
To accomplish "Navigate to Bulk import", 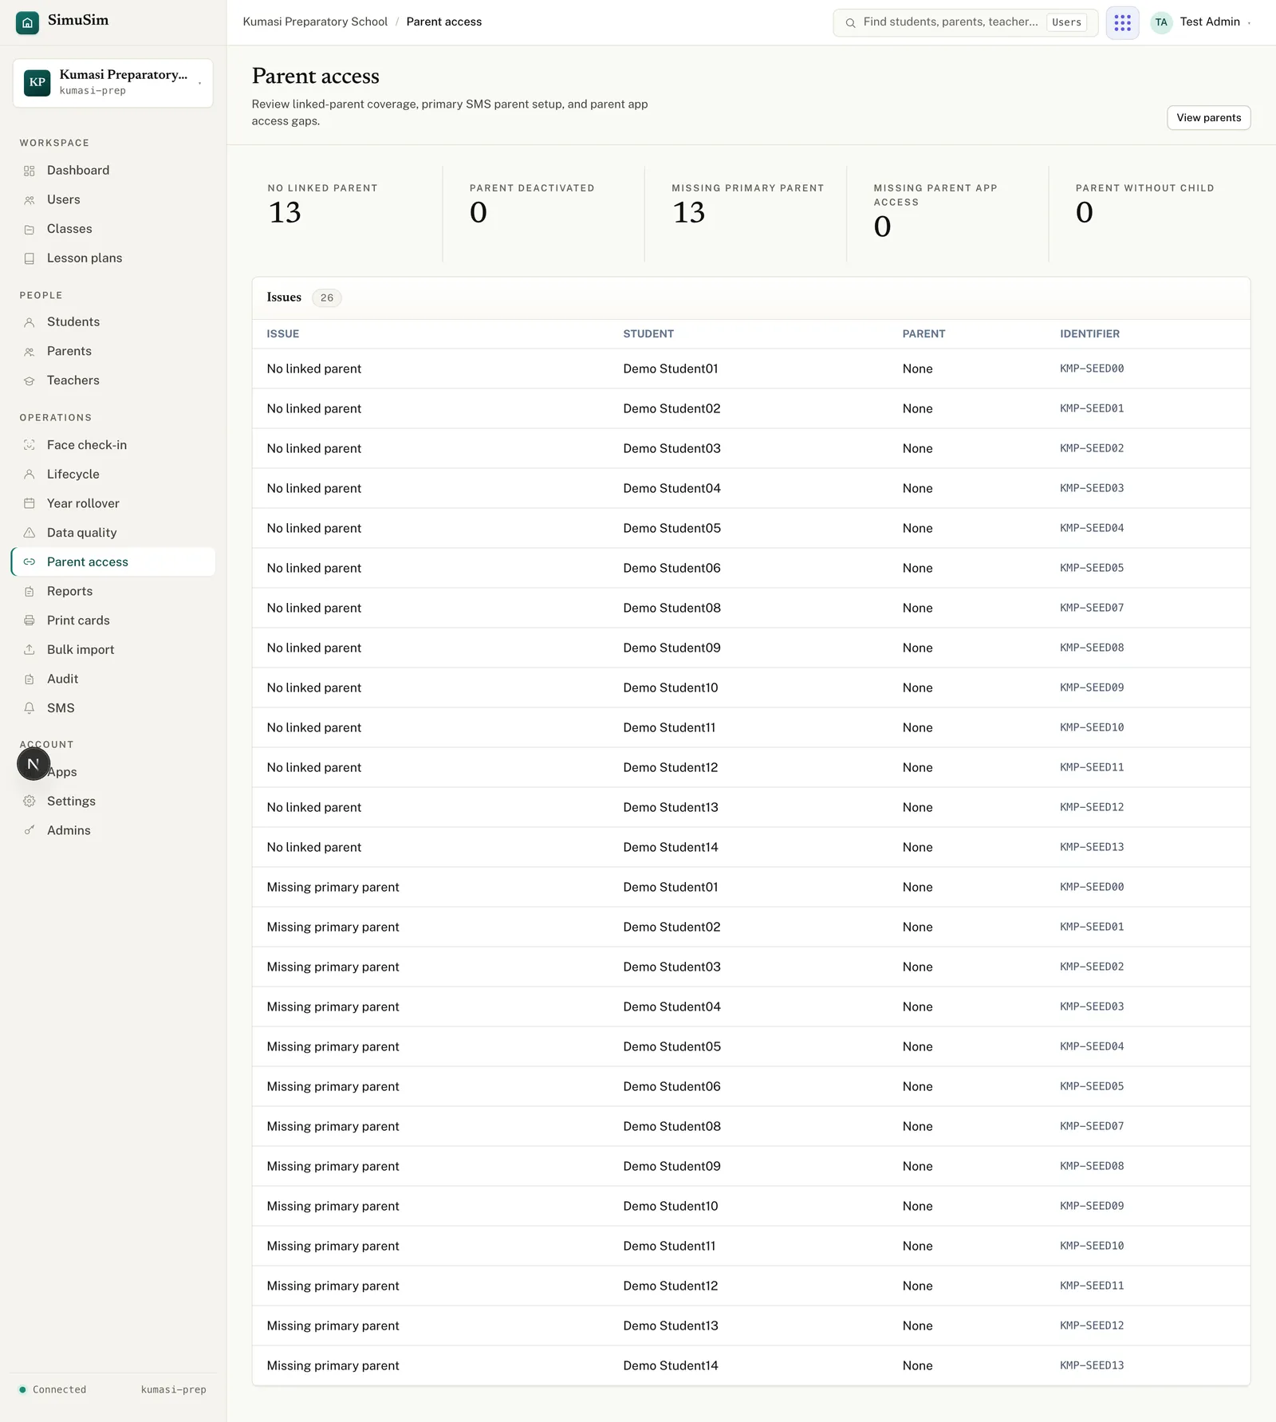I will tap(113, 650).
